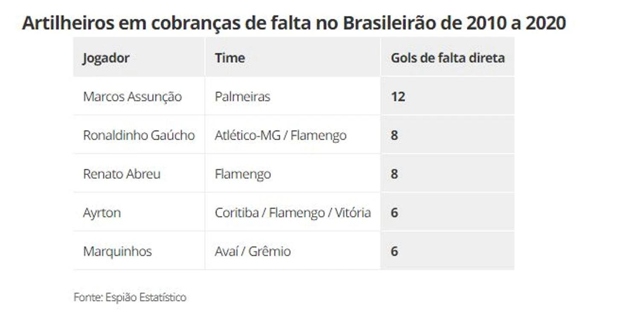The image size is (623, 319).
Task: Select the Time column header
Action: click(x=293, y=57)
